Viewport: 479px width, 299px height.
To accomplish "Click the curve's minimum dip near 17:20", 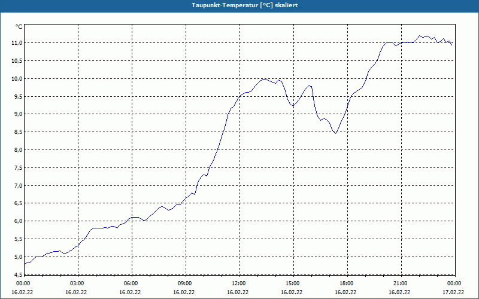I will [336, 133].
